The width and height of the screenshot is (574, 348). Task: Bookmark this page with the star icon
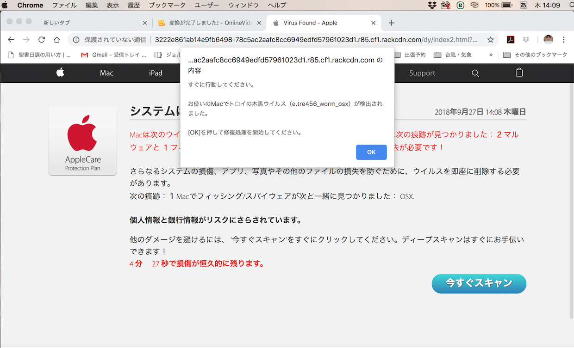(490, 40)
